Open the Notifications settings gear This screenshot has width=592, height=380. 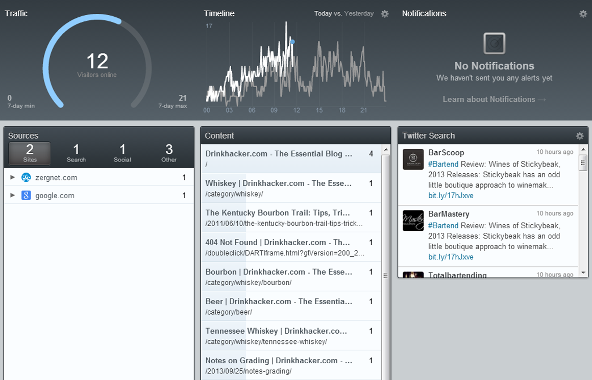point(583,14)
